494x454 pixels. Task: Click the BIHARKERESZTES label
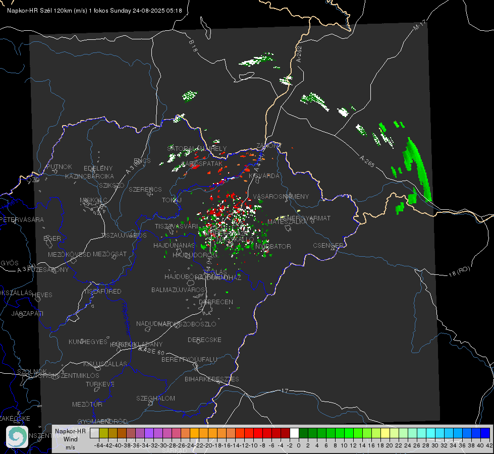(x=212, y=379)
